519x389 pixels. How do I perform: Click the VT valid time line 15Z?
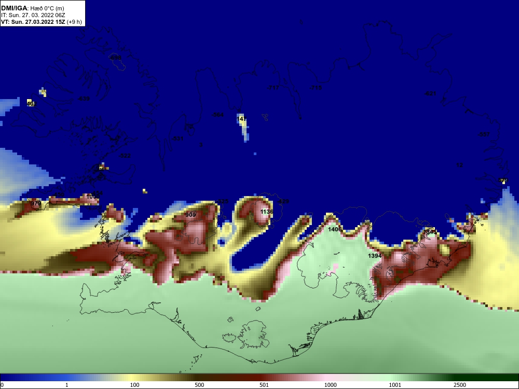42,22
